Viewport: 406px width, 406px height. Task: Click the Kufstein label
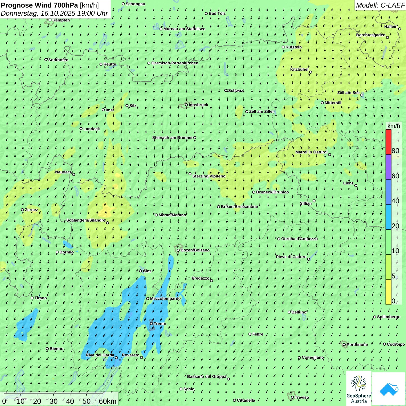click(x=293, y=47)
